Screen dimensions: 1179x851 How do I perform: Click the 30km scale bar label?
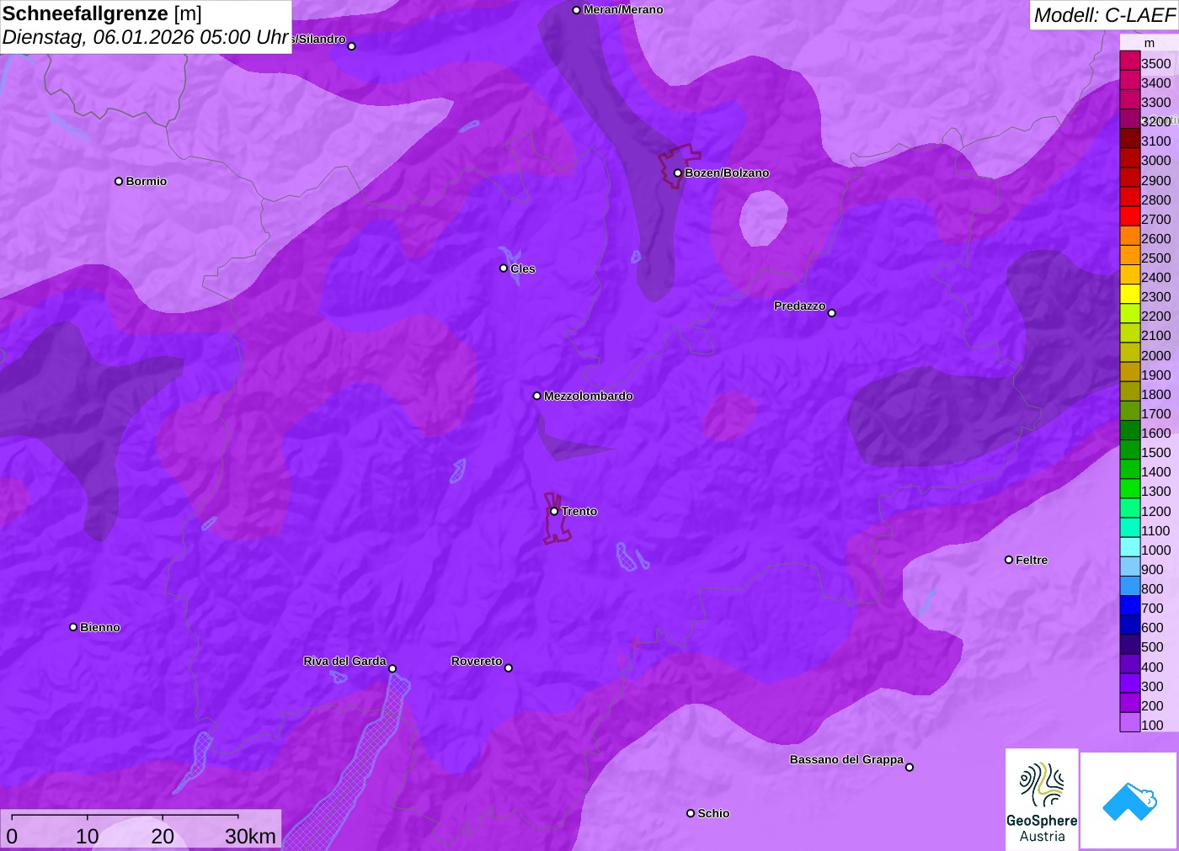250,836
